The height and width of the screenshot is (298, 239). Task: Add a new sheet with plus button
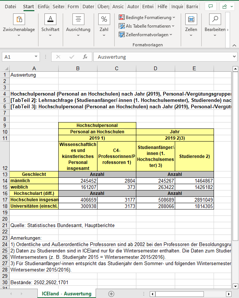111,294
